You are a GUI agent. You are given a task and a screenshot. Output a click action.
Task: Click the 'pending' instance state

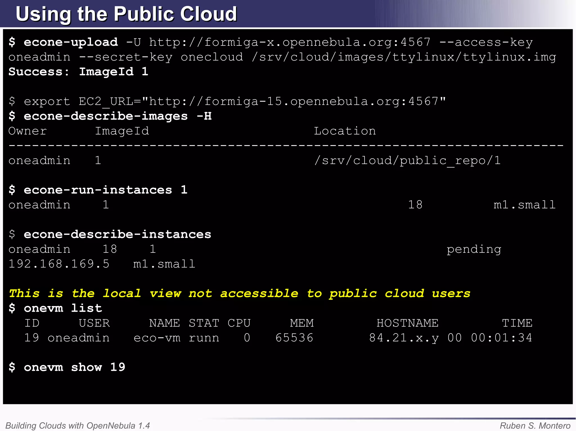474,249
